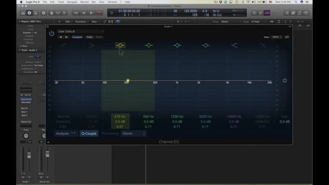329x185 pixels.
Task: Click the Record transport button
Action: (99, 13)
